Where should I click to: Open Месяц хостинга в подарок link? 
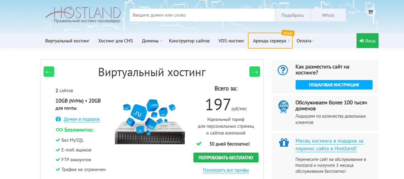[329, 145]
